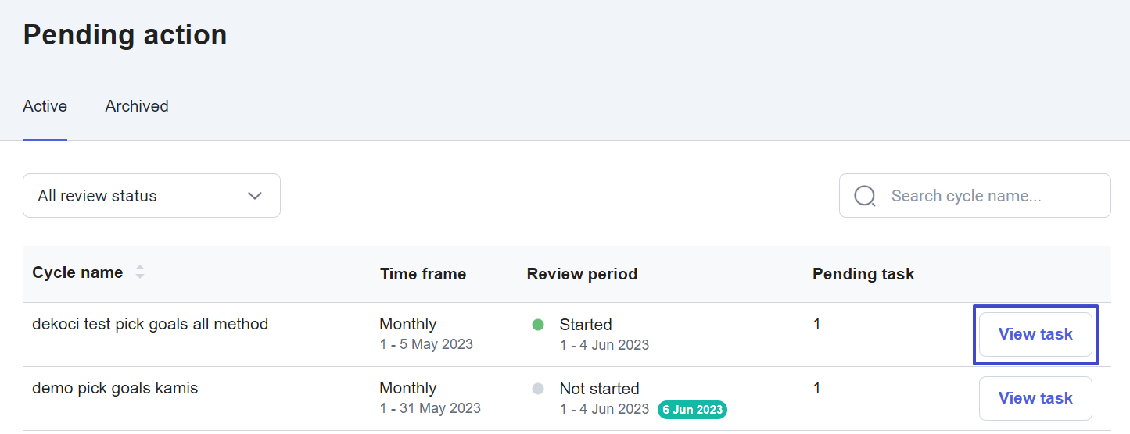This screenshot has height=434, width=1130.
Task: Click the Pending task column header
Action: coord(863,274)
